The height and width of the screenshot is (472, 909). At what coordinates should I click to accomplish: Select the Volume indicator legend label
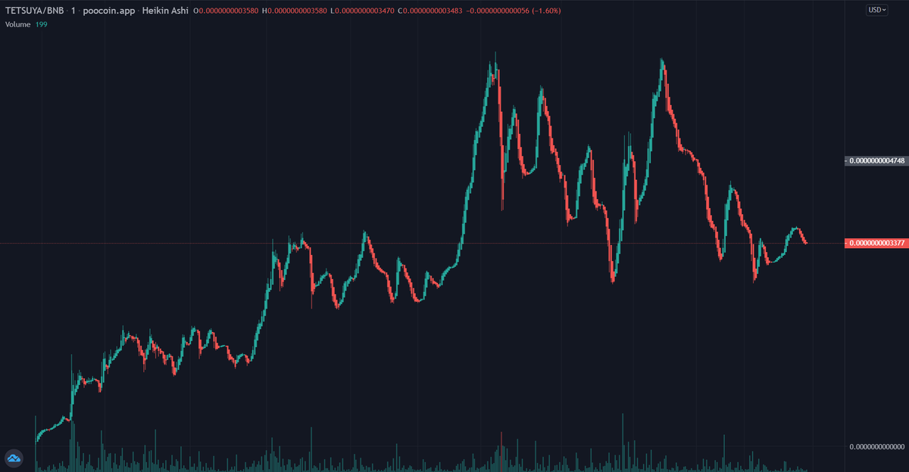(x=18, y=25)
